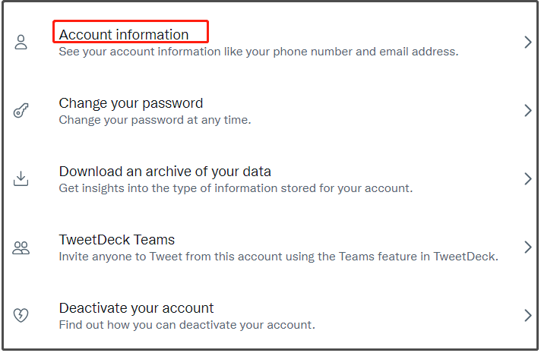Open TweetDeck Teams via right chevron
This screenshot has width=541, height=353.
tap(528, 247)
